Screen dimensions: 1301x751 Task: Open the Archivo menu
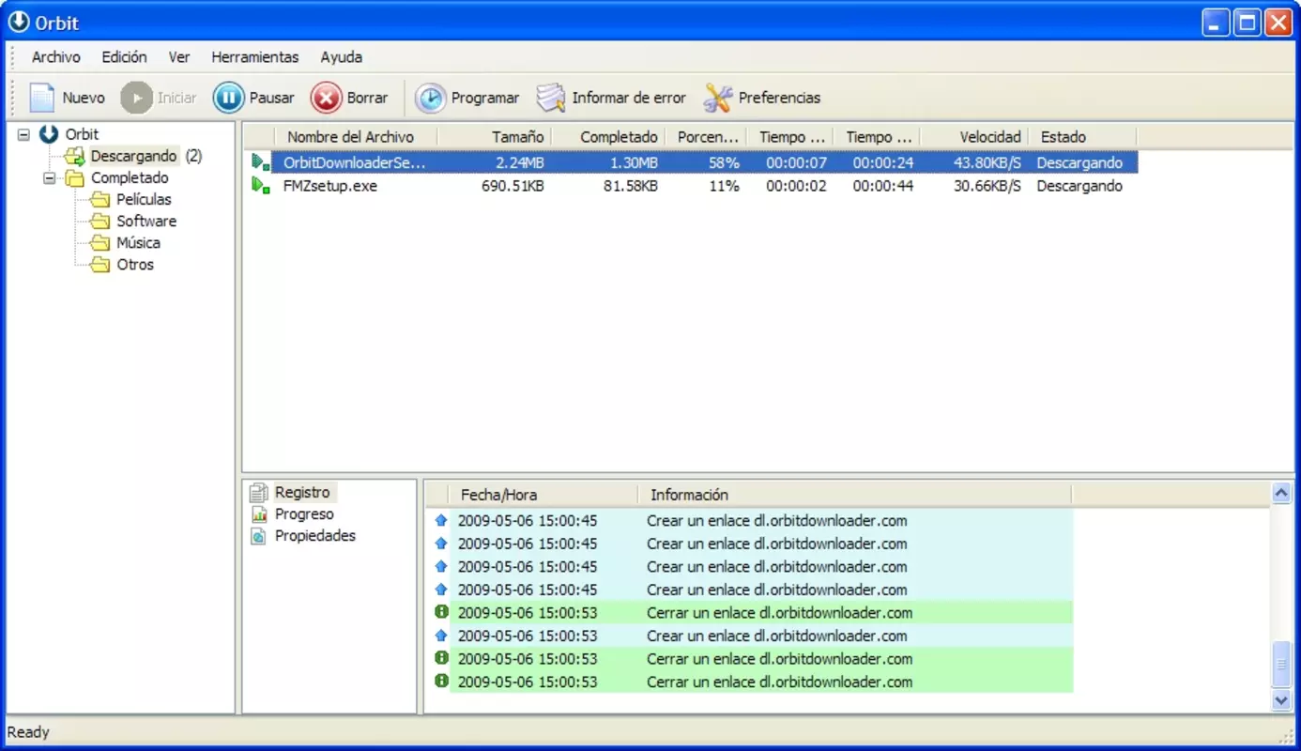click(56, 57)
